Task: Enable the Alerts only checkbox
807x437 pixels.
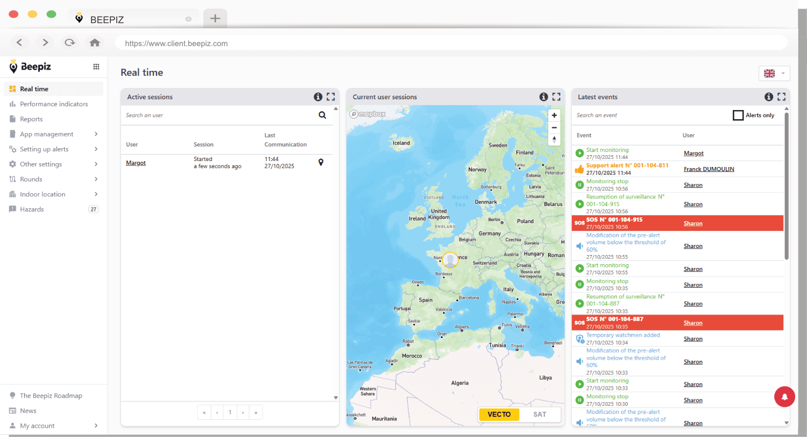Action: coord(738,115)
